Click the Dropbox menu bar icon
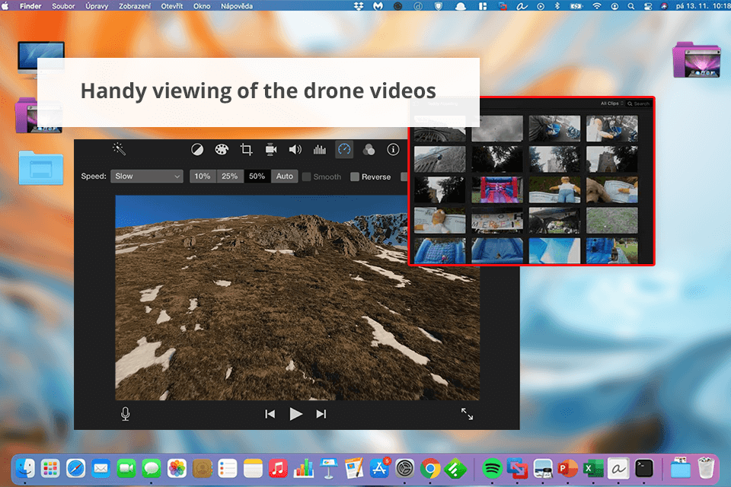731x487 pixels. point(359,6)
